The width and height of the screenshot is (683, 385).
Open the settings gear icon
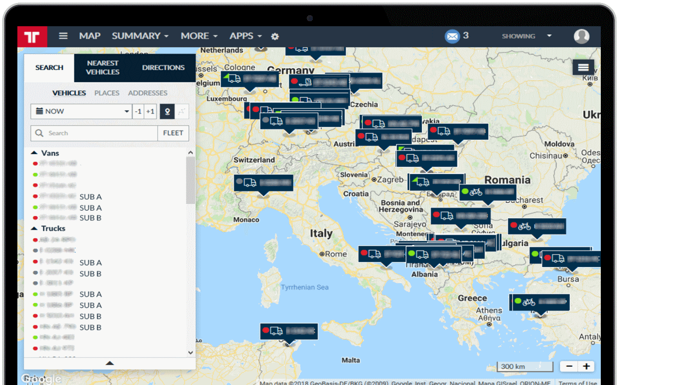[275, 36]
